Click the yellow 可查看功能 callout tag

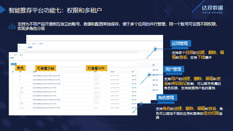click(x=46, y=68)
